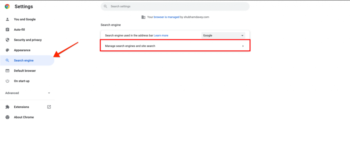
Task: Click the palette icon for Appearance
Action: coord(8,50)
